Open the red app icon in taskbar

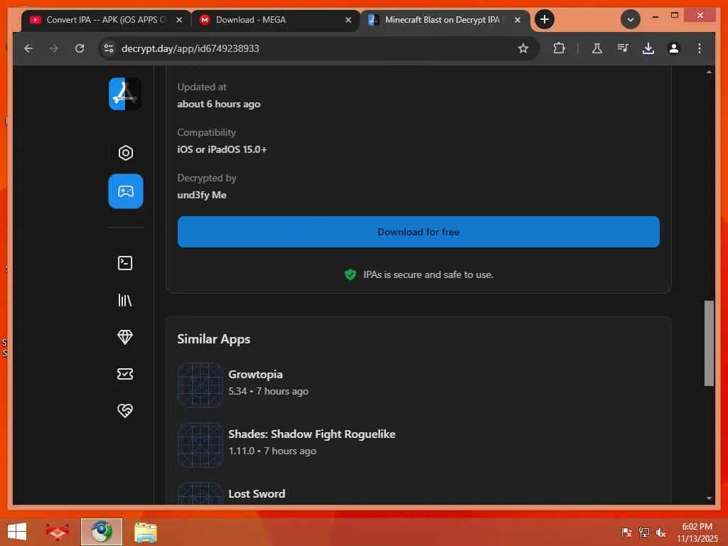pos(57,532)
